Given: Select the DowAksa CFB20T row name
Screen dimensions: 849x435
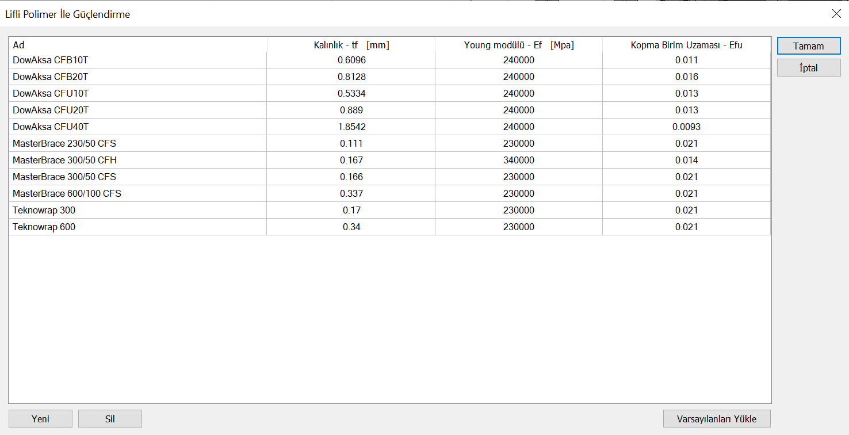Looking at the screenshot, I should click(x=51, y=77).
